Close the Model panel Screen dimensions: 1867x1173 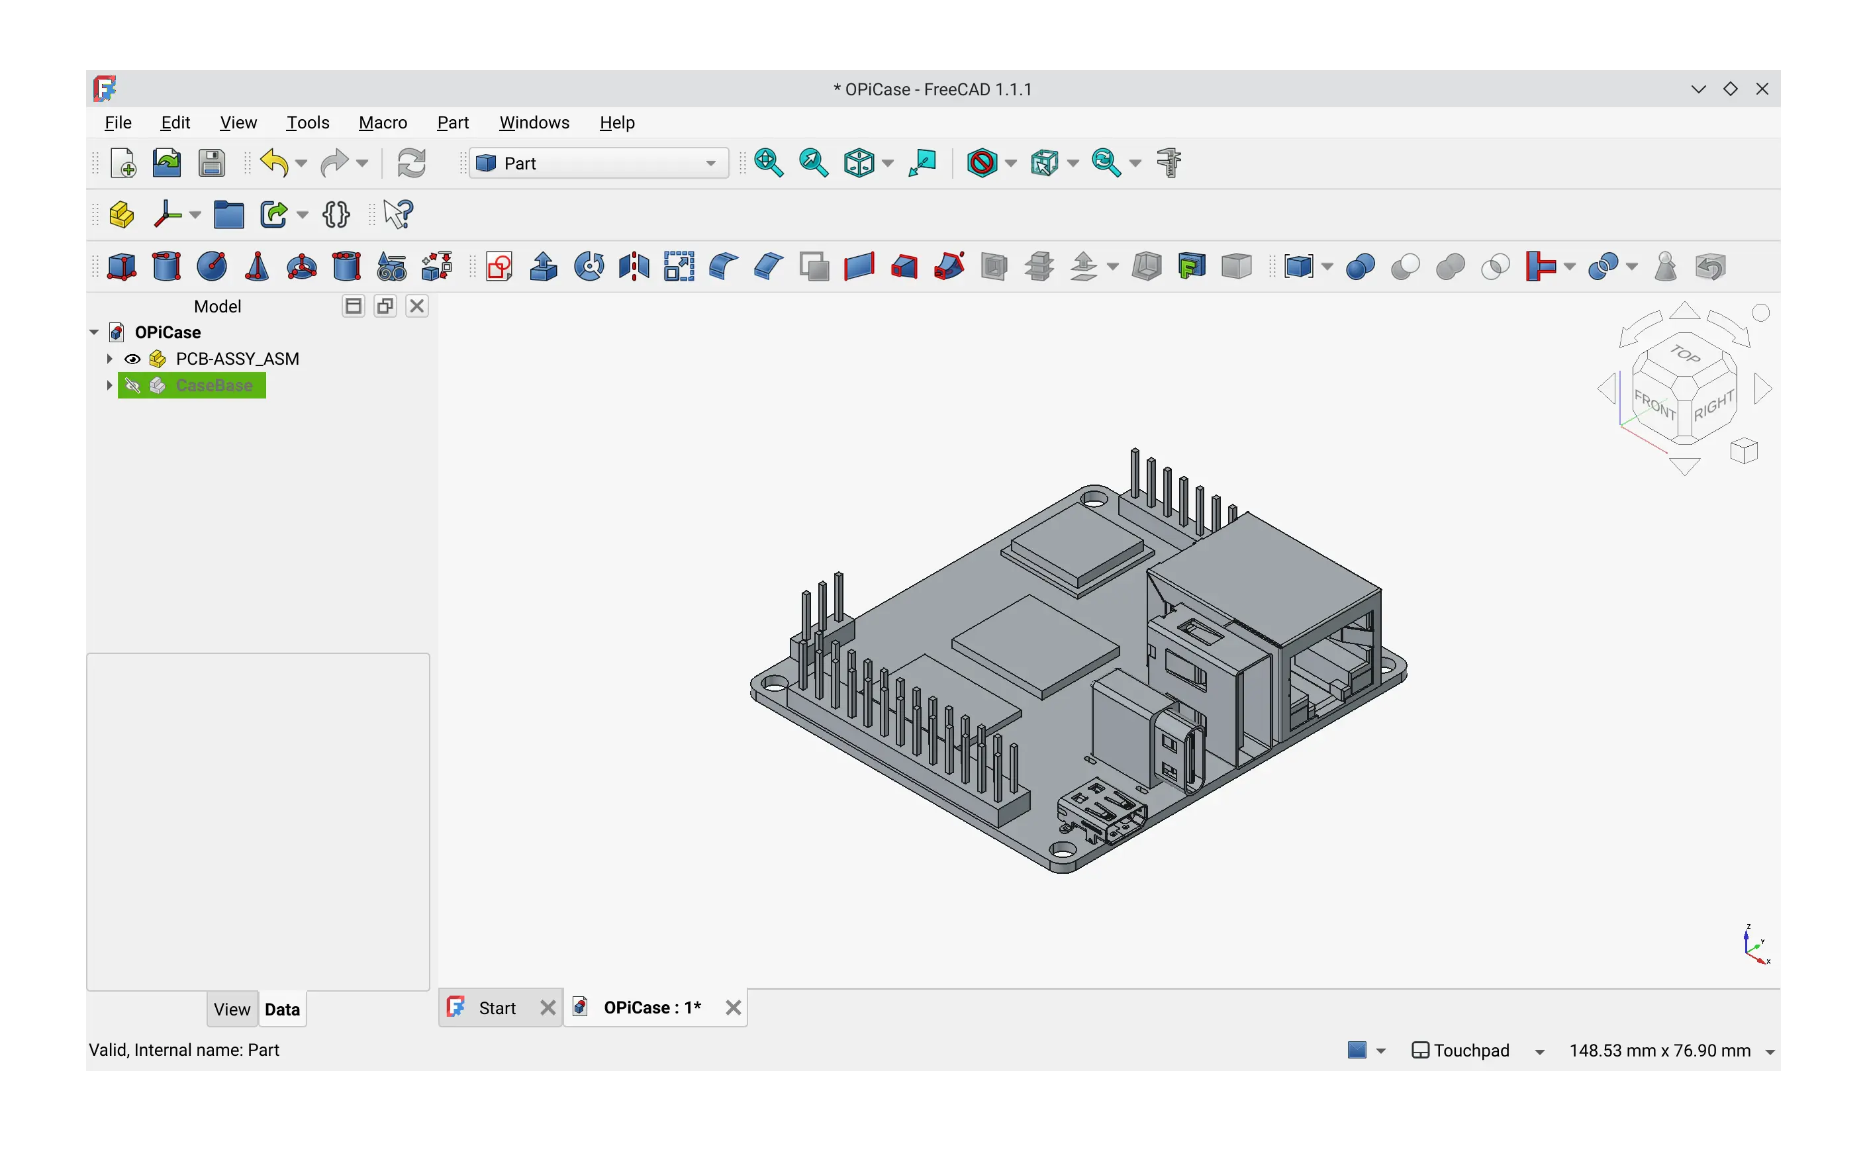[x=417, y=306]
